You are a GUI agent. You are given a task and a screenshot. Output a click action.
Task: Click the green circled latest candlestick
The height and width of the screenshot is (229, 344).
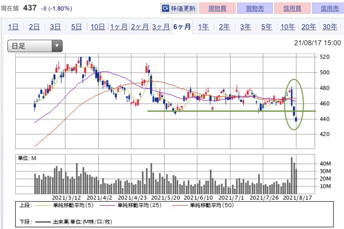[296, 119]
